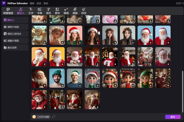
Task: Open the 字幕 subtitles panel
Action: pyautogui.click(x=40, y=11)
